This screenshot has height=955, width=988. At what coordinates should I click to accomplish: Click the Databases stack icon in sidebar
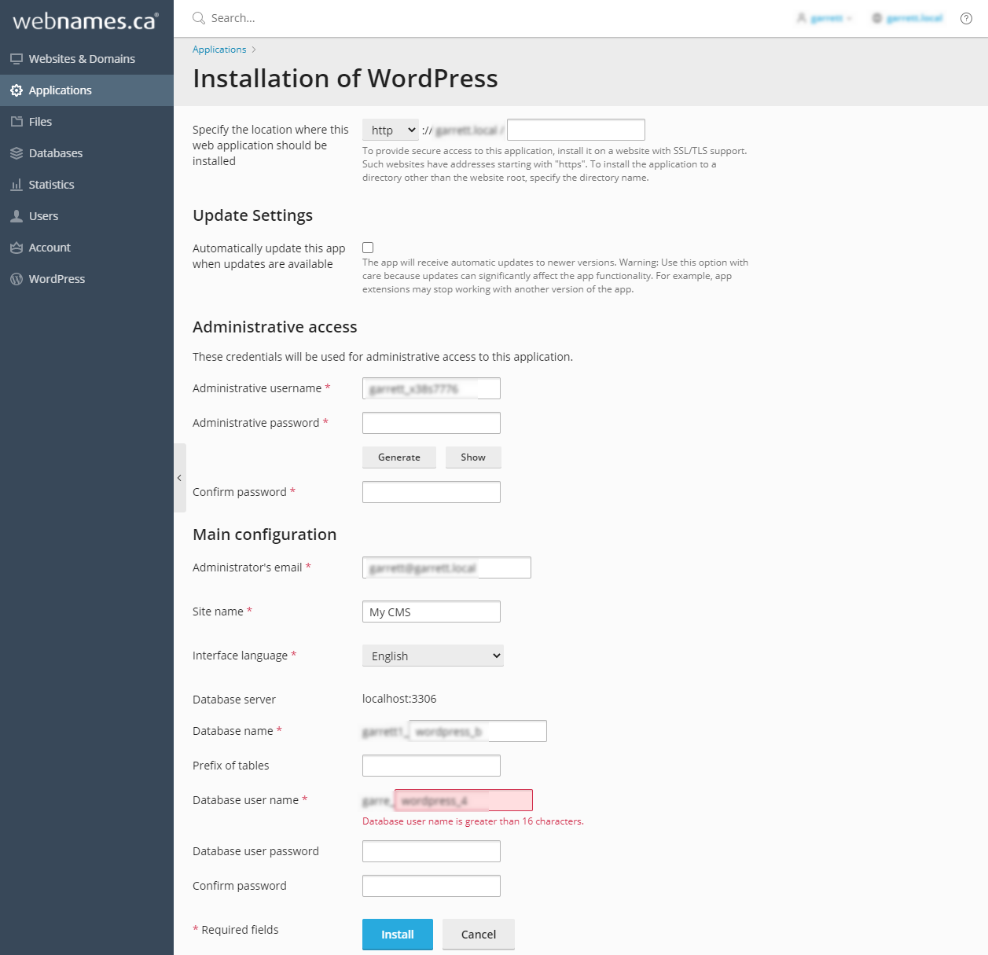point(17,153)
